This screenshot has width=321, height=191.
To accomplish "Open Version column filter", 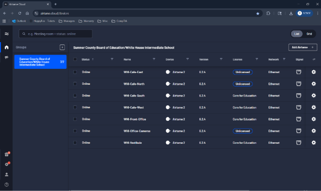I will point(221,59).
